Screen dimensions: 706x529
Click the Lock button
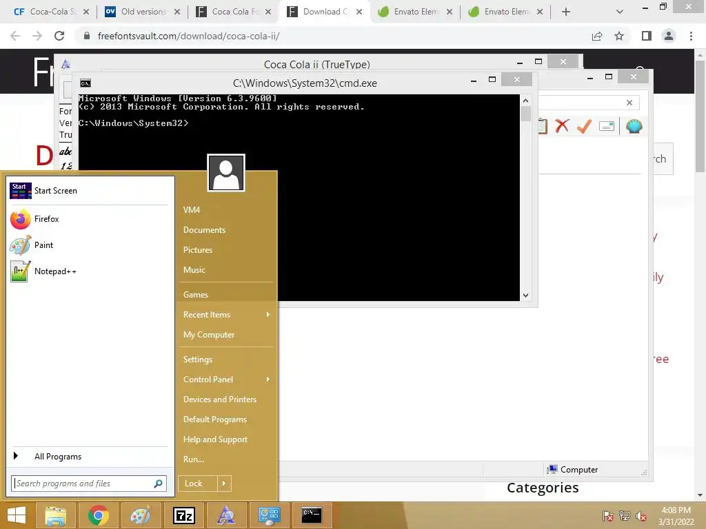(198, 484)
